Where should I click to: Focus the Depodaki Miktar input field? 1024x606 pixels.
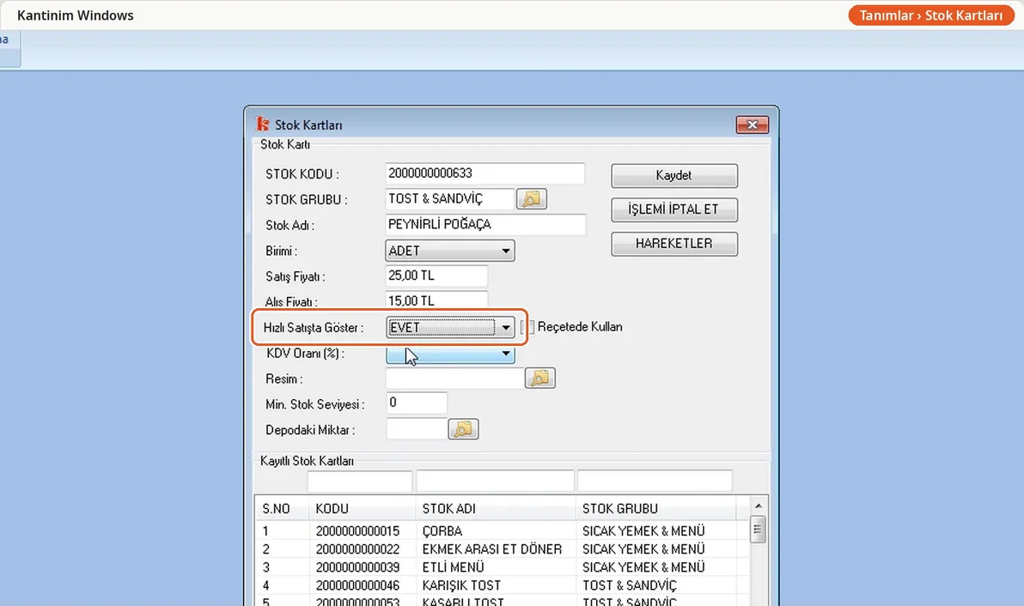[x=417, y=429]
